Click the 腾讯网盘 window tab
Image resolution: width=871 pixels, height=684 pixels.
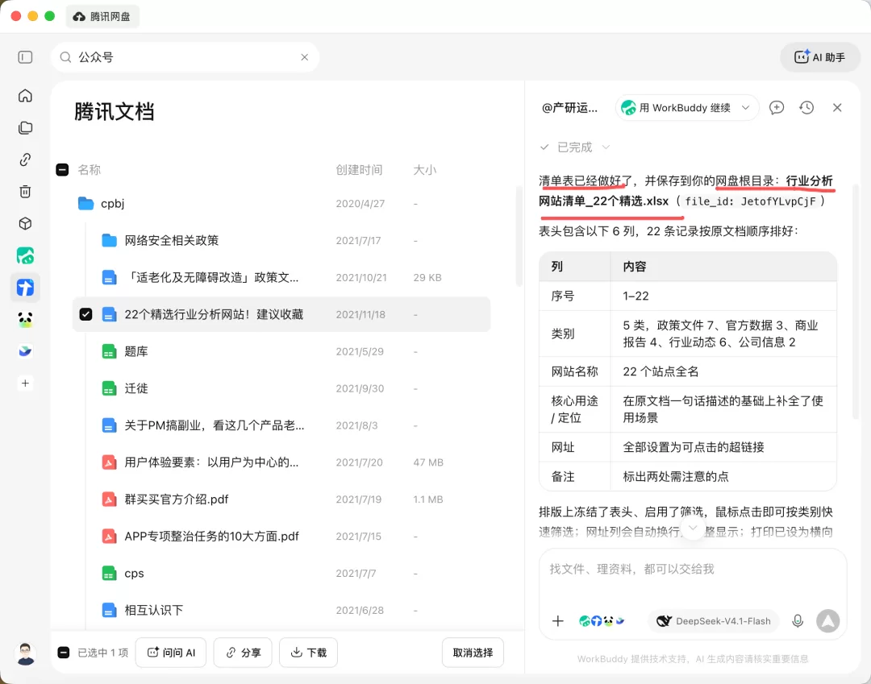click(x=102, y=17)
